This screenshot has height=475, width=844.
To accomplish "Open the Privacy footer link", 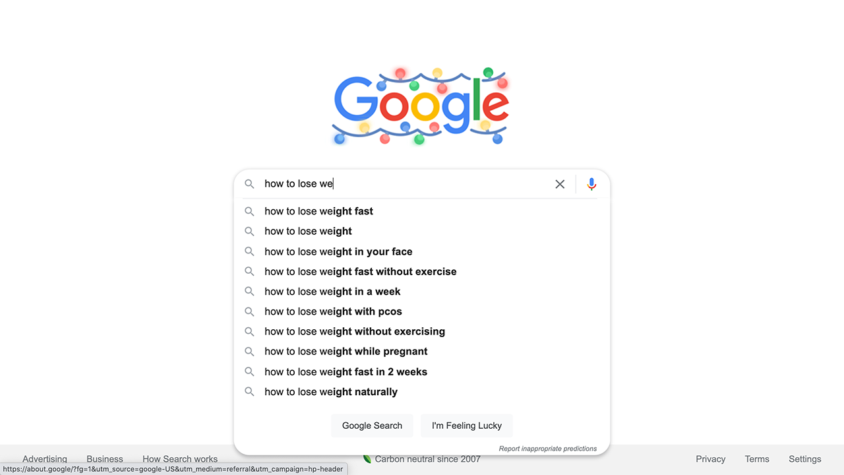I will [710, 459].
